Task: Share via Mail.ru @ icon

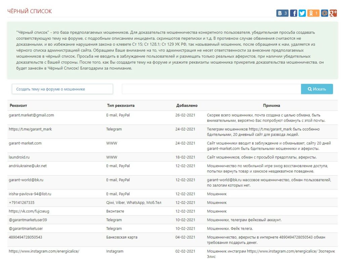Action: [x=325, y=13]
